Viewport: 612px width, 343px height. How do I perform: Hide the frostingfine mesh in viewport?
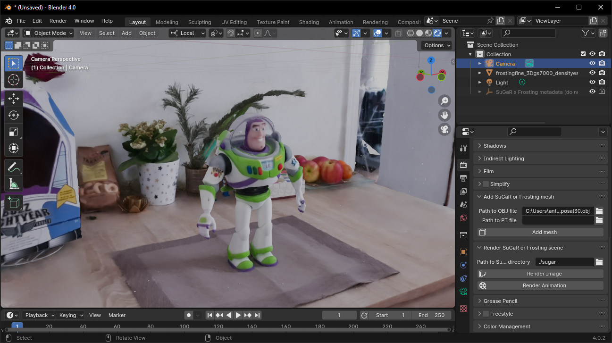click(x=592, y=73)
